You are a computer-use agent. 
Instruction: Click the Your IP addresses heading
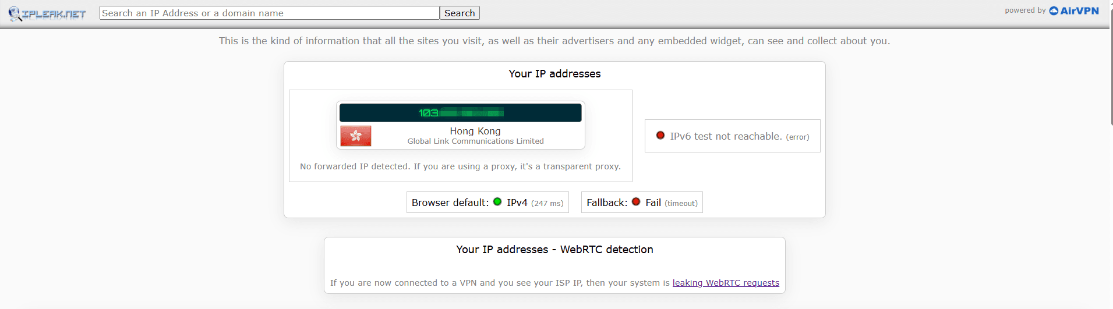pyautogui.click(x=554, y=74)
